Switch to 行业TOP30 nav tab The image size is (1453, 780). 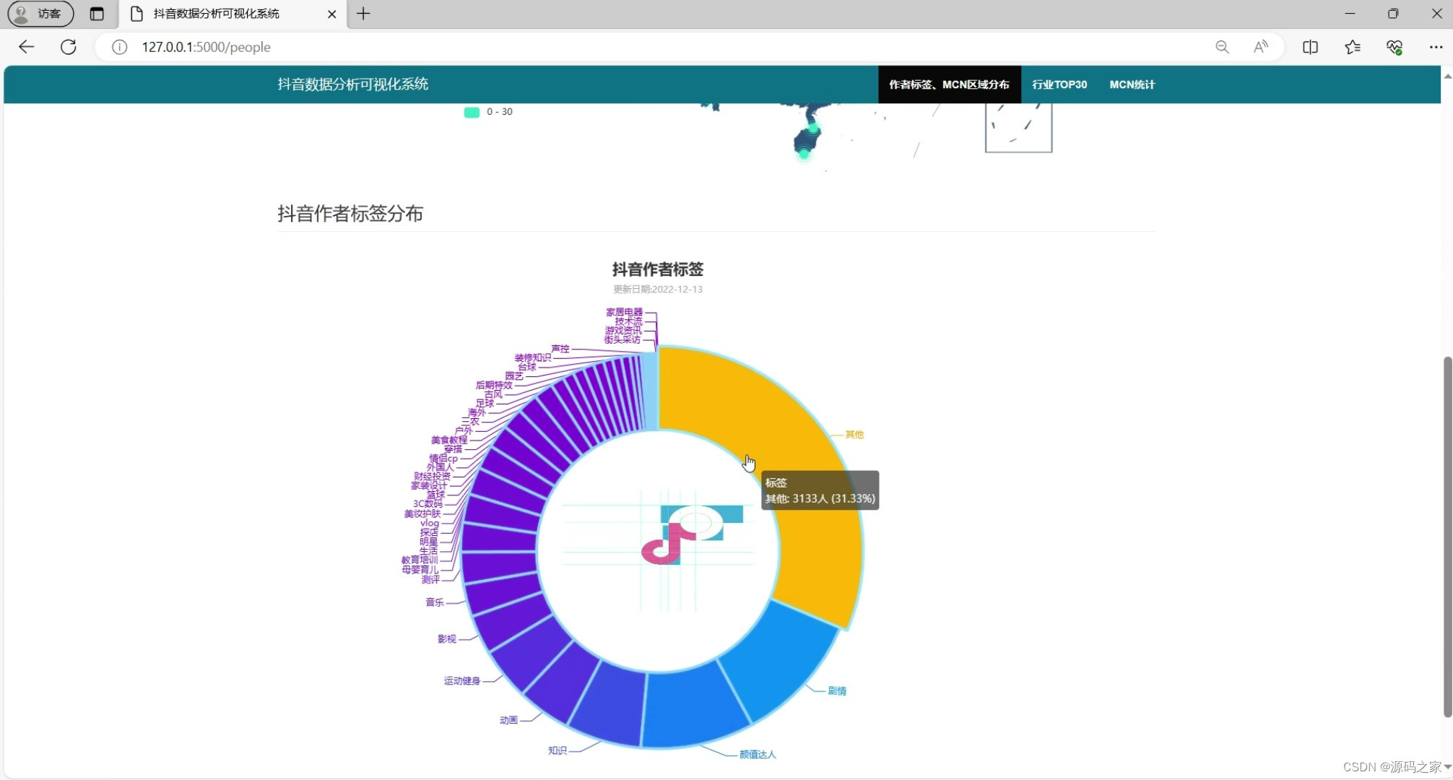click(1059, 84)
